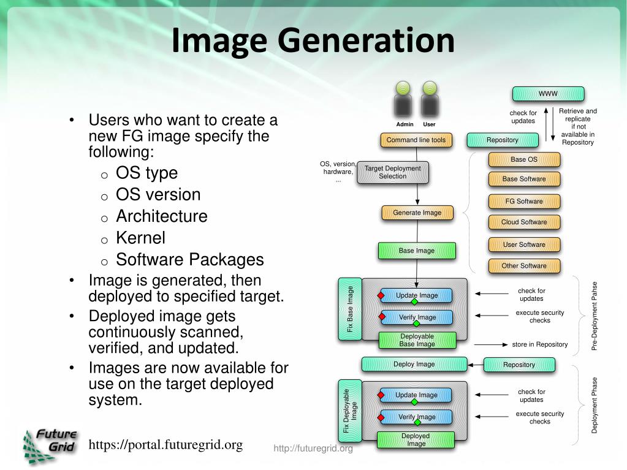627x470 pixels.
Task: Click the Fix Deployable Image vertical label
Action: (x=350, y=411)
